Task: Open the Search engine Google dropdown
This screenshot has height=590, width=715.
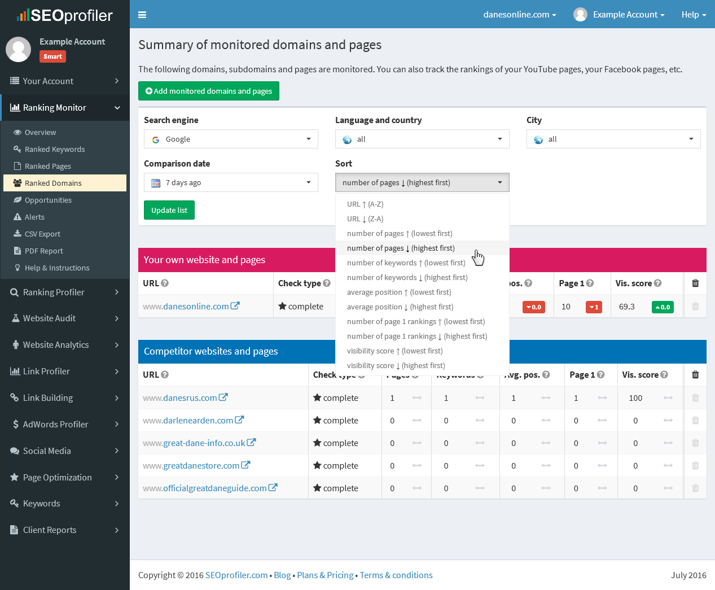Action: pyautogui.click(x=231, y=139)
